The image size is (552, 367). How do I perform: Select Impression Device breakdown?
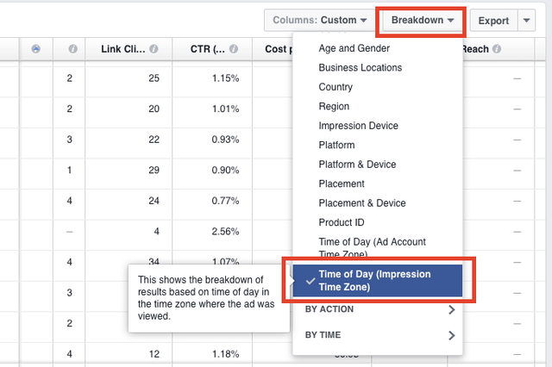(x=359, y=126)
